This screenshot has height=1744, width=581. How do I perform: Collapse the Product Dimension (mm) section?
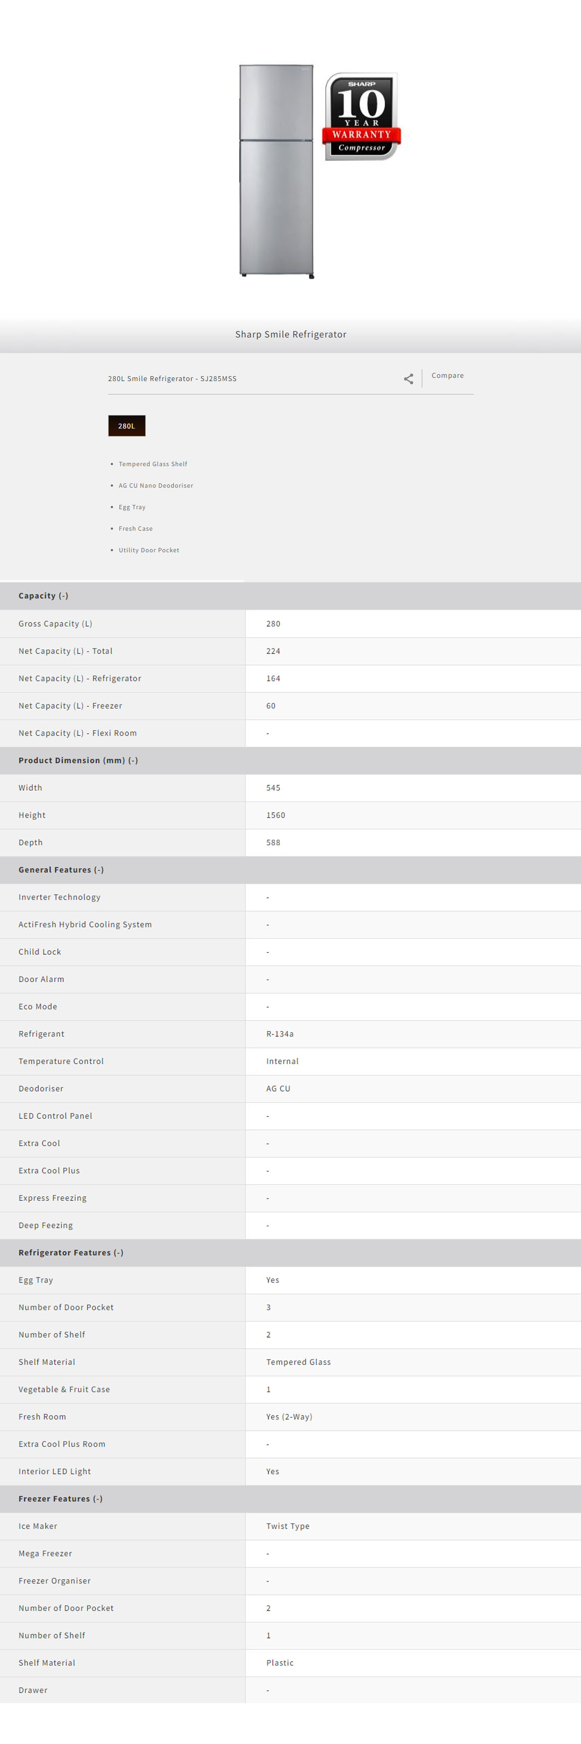pyautogui.click(x=78, y=760)
